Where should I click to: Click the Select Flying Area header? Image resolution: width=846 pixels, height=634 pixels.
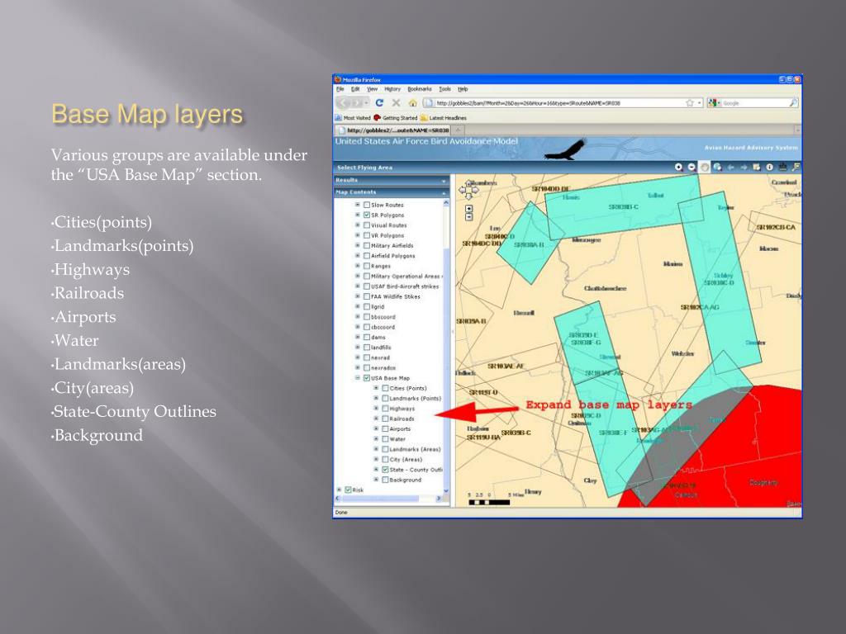click(x=364, y=168)
